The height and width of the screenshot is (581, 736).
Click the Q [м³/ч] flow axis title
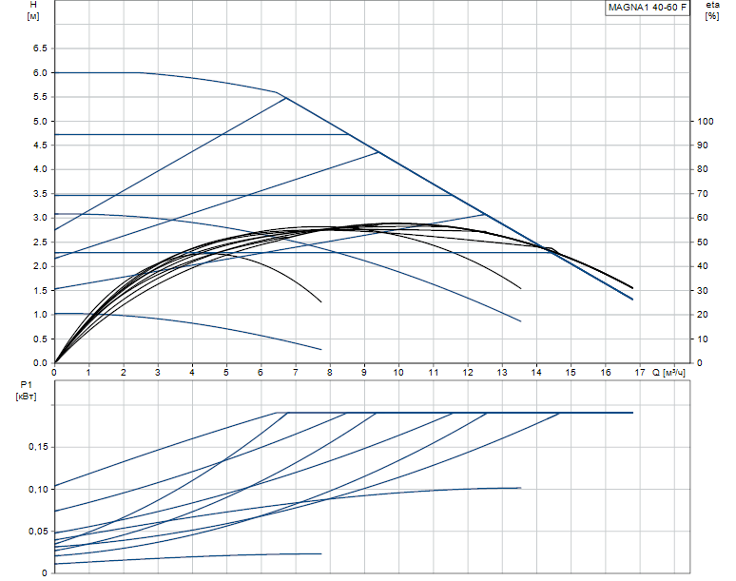click(668, 373)
